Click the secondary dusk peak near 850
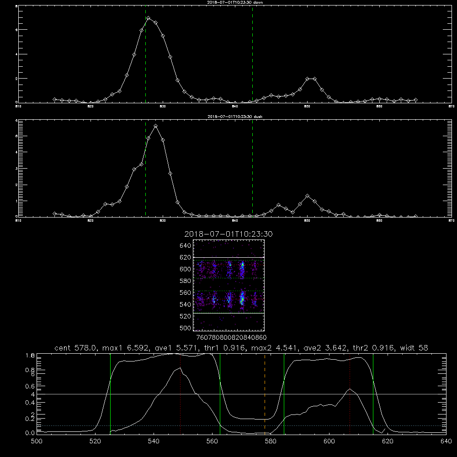457x457 pixels. click(307, 196)
